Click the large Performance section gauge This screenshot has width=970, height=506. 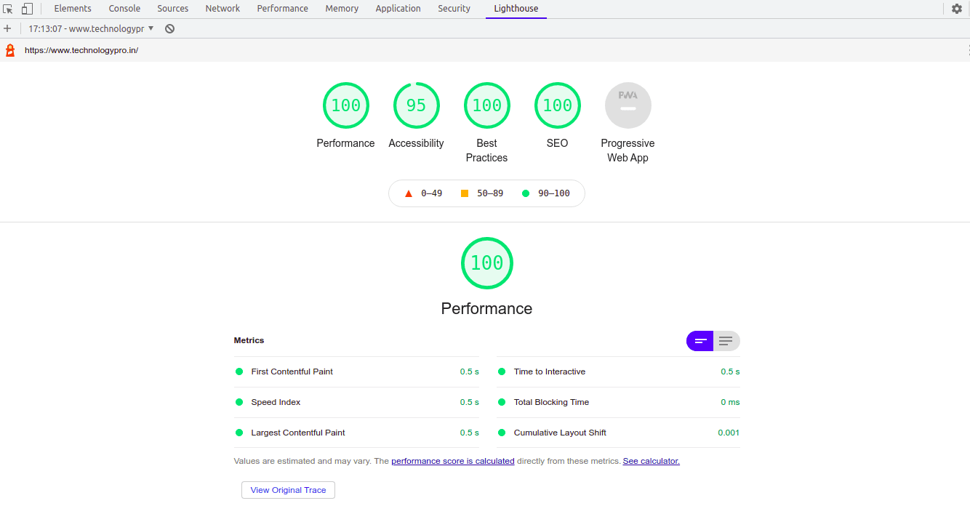pyautogui.click(x=487, y=263)
